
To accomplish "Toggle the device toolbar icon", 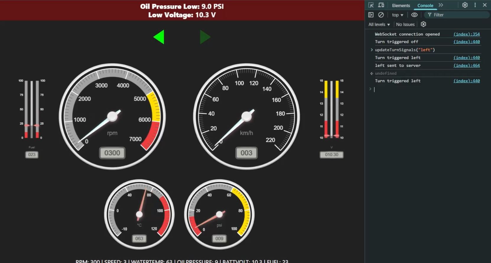I will (x=381, y=5).
